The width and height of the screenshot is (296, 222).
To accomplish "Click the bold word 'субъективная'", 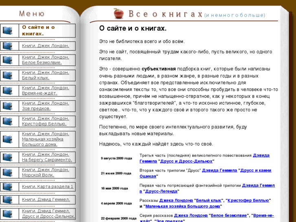I will [x=158, y=69].
